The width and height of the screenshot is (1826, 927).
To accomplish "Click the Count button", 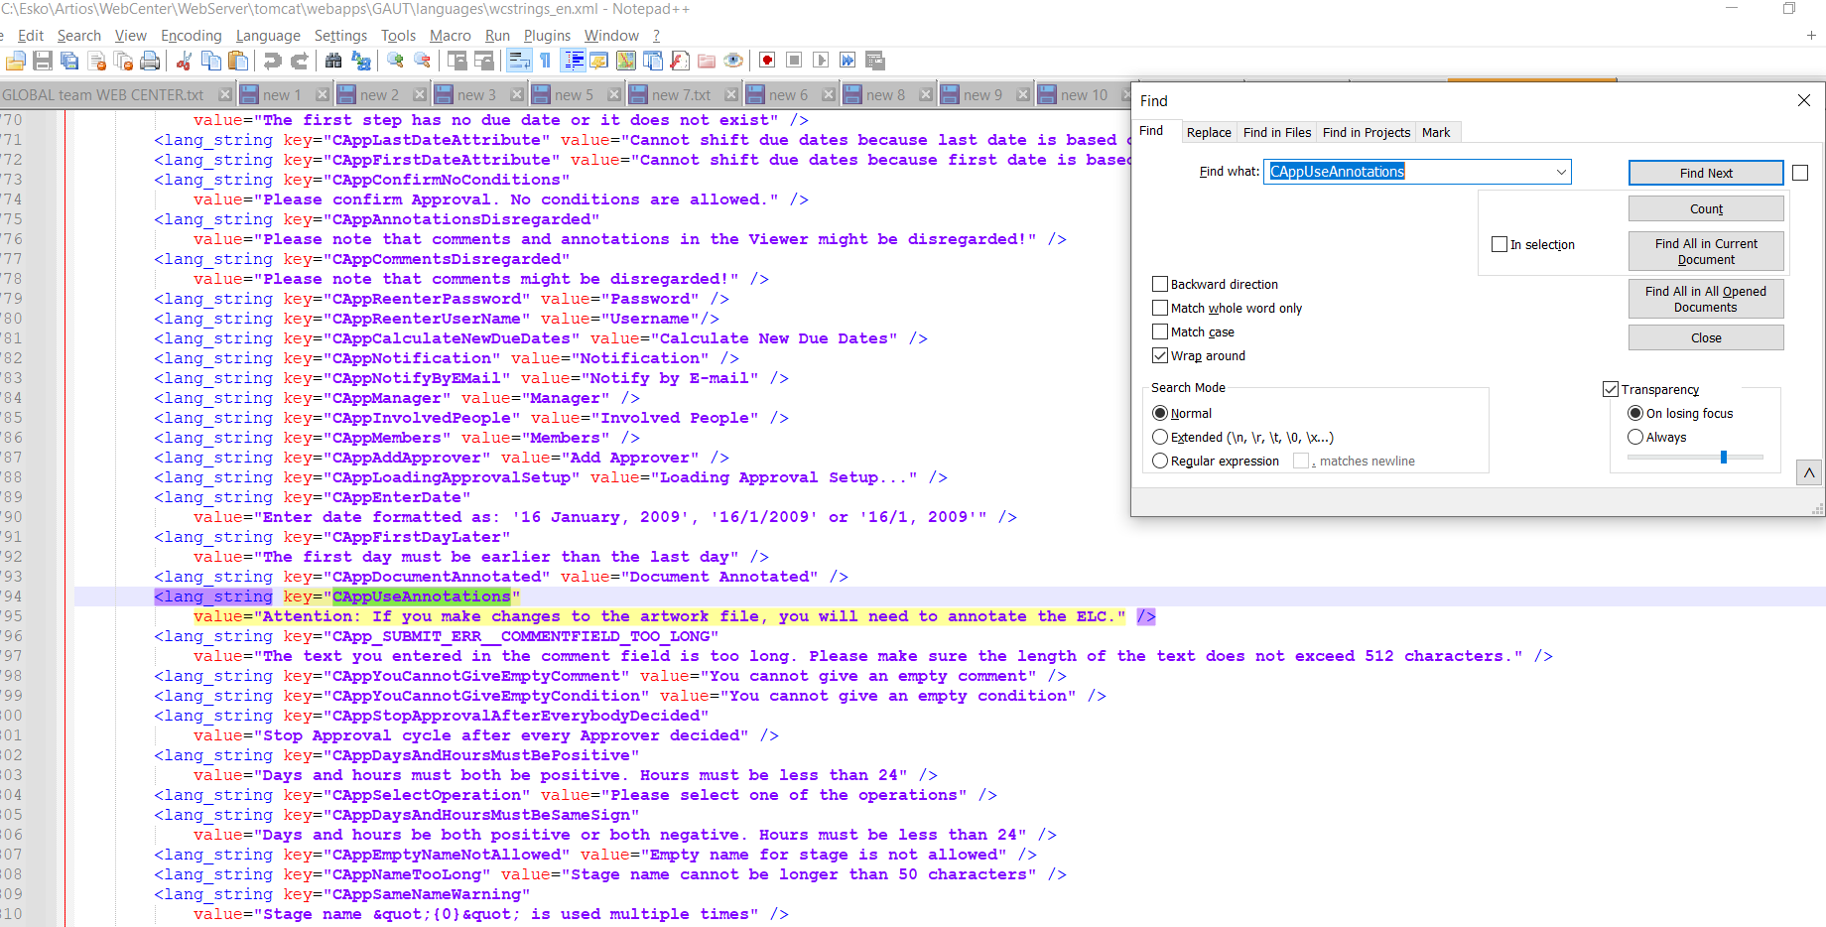I will (1705, 208).
